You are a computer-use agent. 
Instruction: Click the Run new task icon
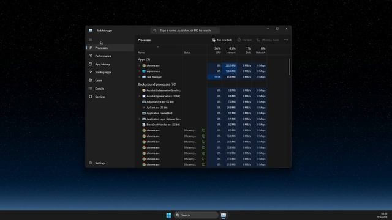coord(214,40)
